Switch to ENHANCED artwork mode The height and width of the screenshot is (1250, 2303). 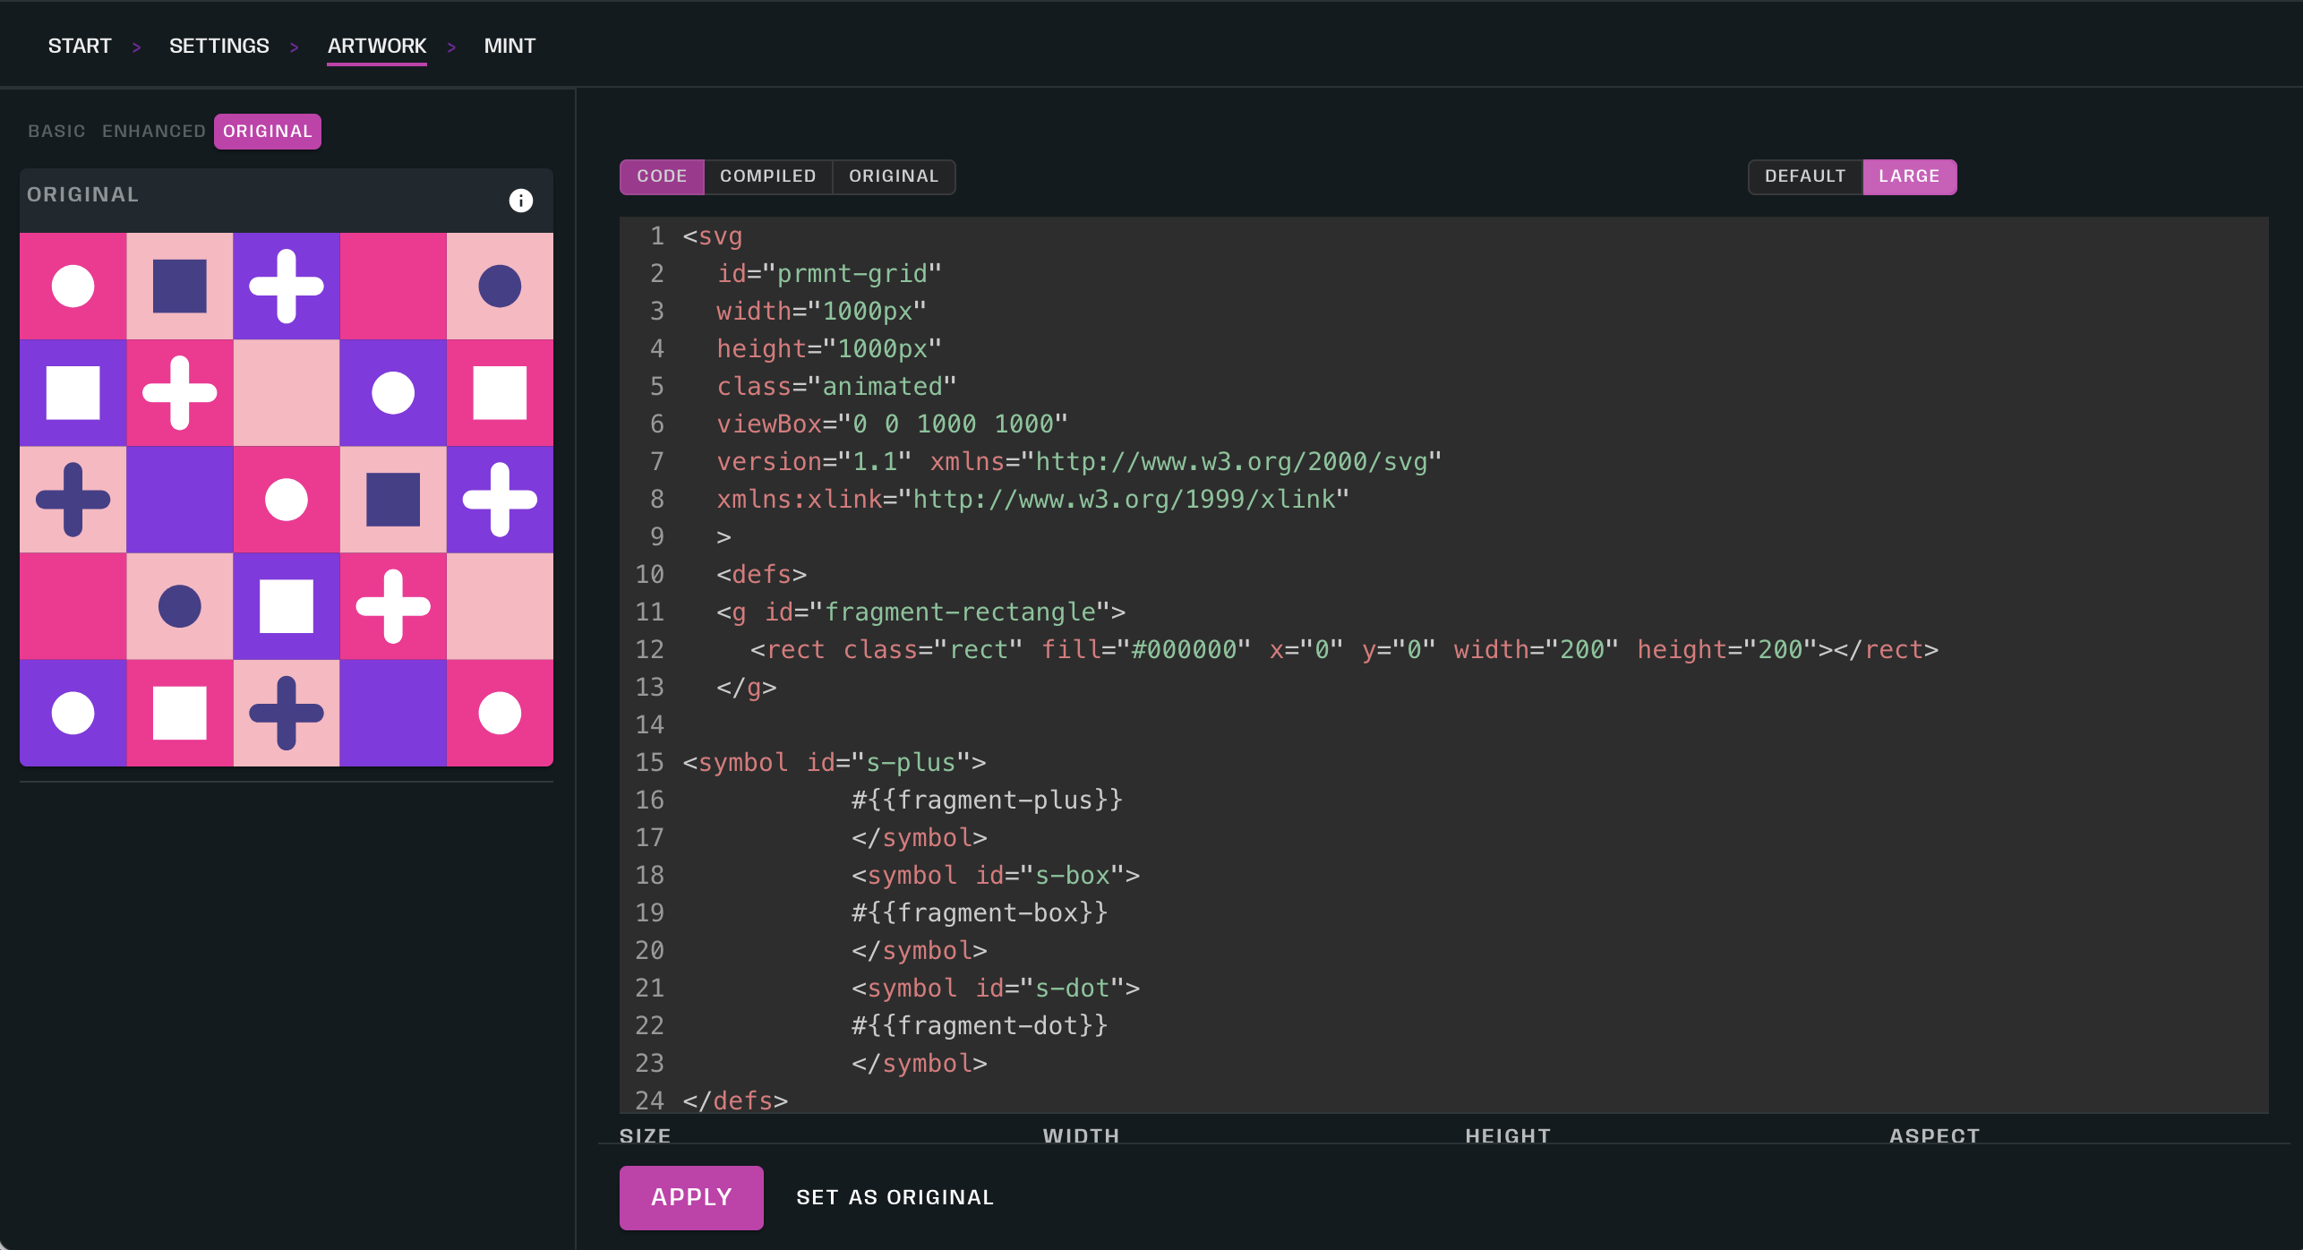(x=153, y=132)
